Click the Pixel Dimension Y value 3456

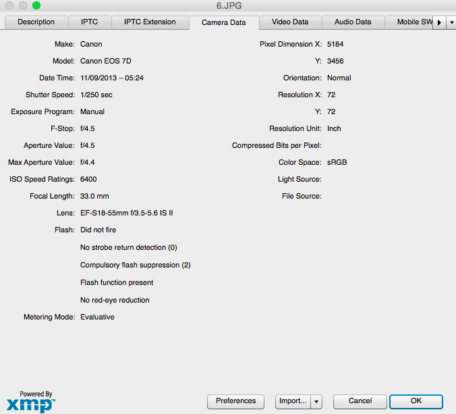point(335,61)
